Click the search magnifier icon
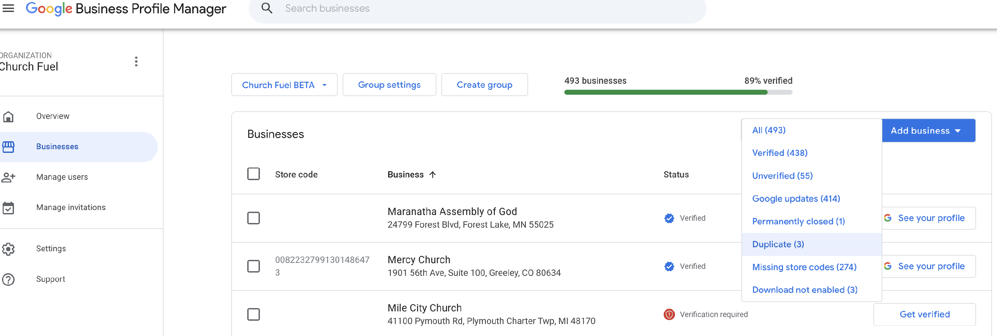 (x=267, y=8)
